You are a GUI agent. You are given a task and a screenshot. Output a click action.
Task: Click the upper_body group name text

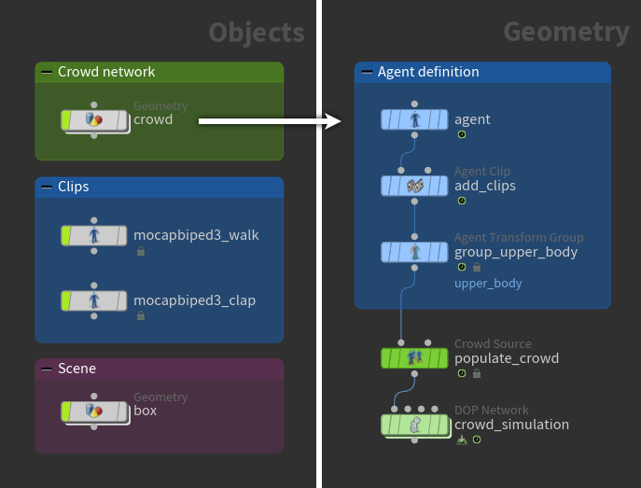(488, 283)
